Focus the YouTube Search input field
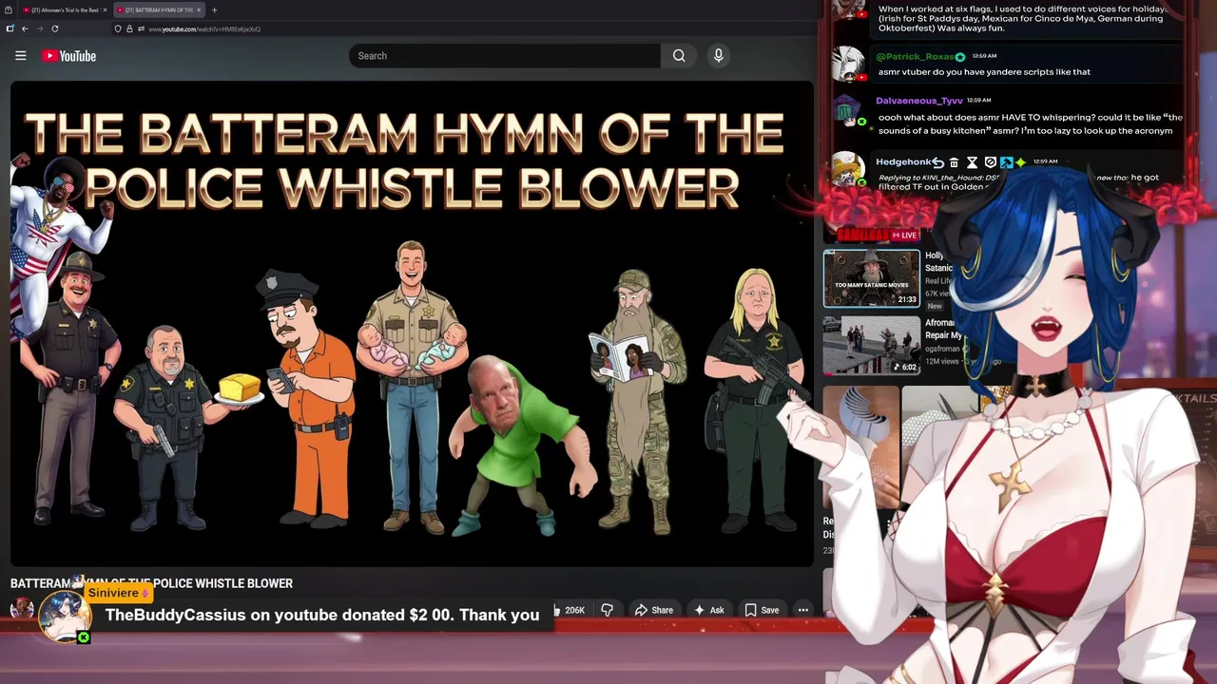The height and width of the screenshot is (684, 1217). coord(505,56)
